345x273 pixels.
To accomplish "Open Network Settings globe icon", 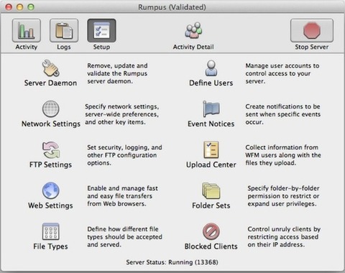I will [51, 108].
